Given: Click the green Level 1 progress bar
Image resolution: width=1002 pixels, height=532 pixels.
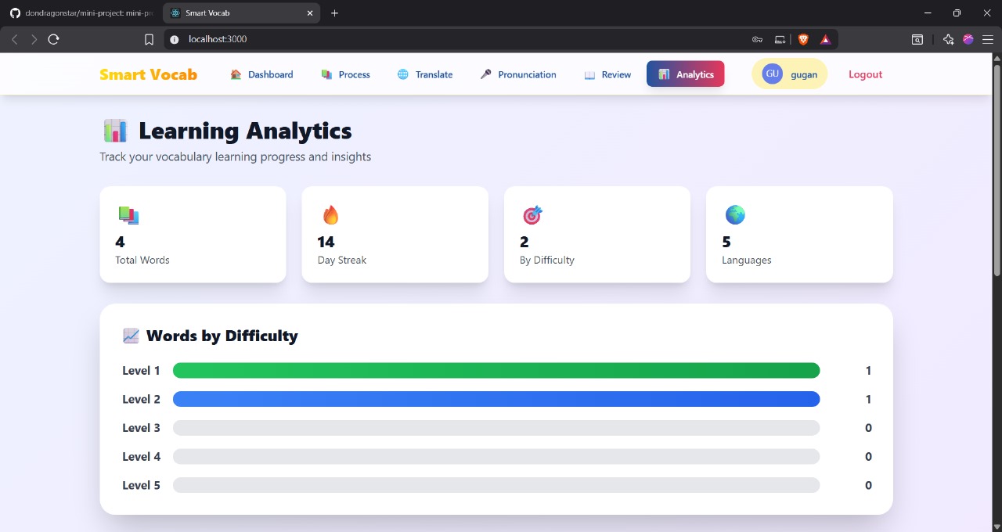Looking at the screenshot, I should [x=496, y=371].
